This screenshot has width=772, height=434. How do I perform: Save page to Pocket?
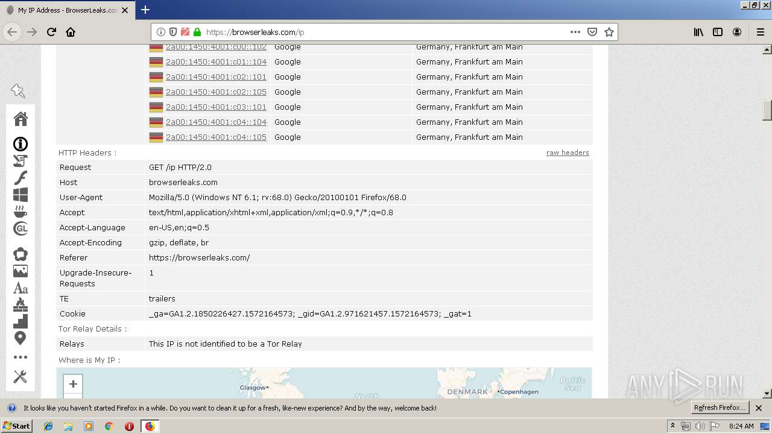tap(592, 32)
